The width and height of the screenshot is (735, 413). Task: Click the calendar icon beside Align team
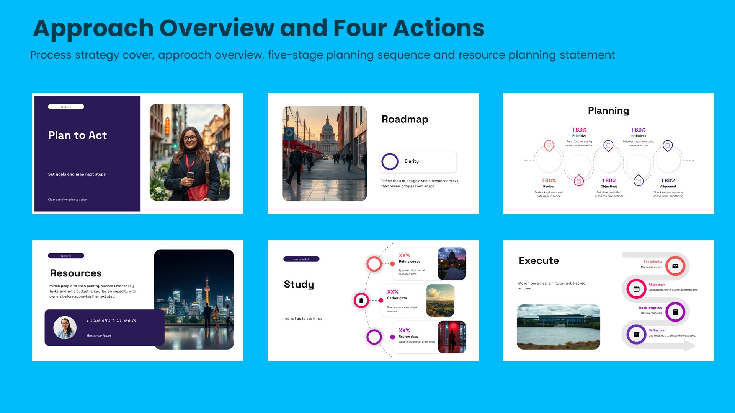pyautogui.click(x=636, y=289)
